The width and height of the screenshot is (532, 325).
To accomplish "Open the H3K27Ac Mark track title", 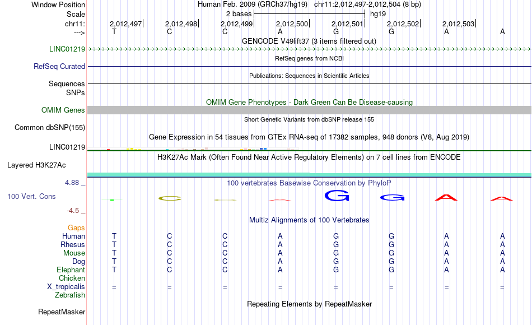I will pos(309,157).
